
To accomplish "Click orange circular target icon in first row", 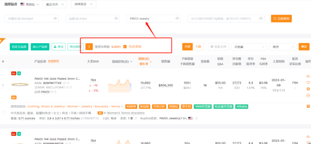I will click(x=308, y=89).
